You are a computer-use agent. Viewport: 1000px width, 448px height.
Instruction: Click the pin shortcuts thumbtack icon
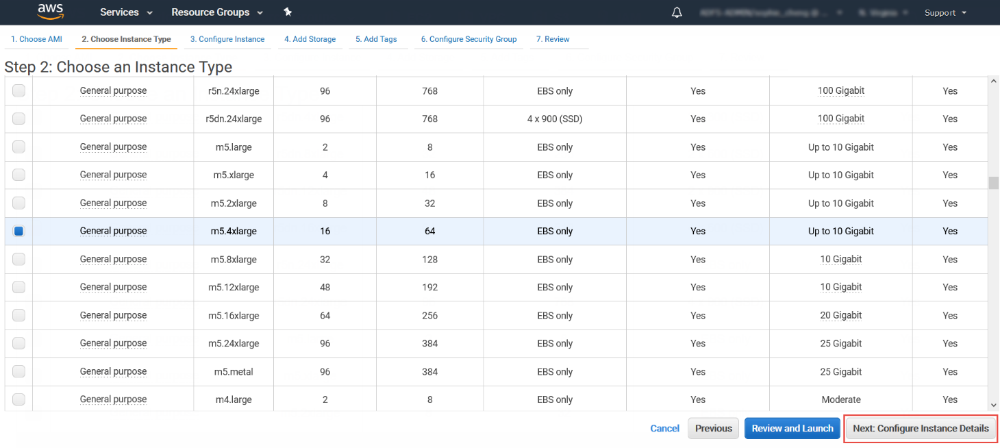(x=288, y=12)
